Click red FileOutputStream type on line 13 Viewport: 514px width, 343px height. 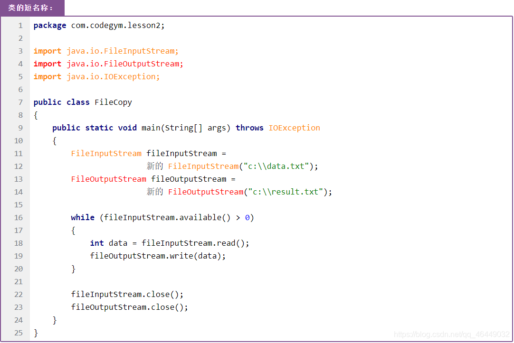(x=108, y=179)
